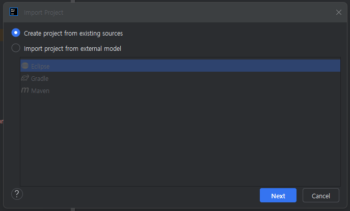The height and width of the screenshot is (211, 350).
Task: Open help with the question mark button
Action: [17, 194]
